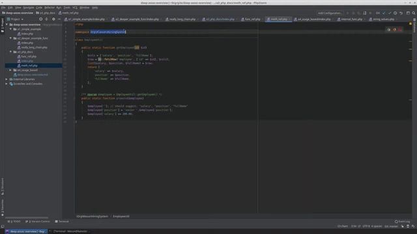Collapse the deep-assoc-overview root folder
Screen dimensions: 417x234
(7, 25)
